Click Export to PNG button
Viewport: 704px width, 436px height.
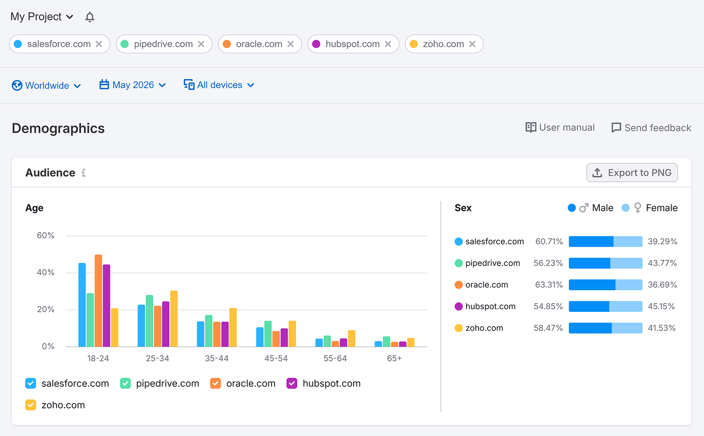point(632,173)
